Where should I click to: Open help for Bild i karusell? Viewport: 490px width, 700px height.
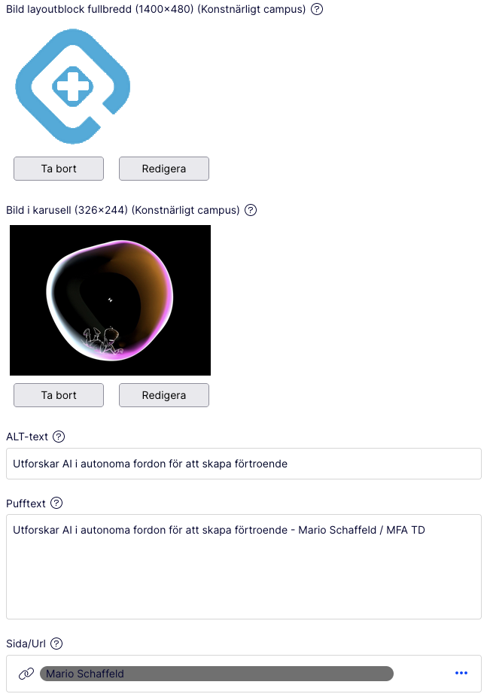tap(251, 210)
